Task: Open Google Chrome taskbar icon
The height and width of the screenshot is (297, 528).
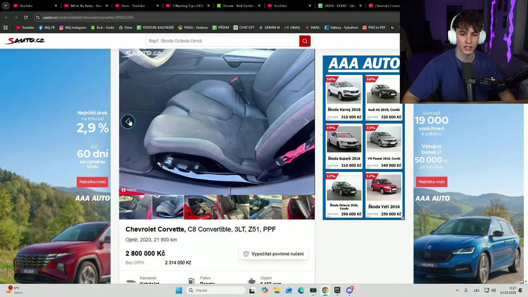Action: [x=325, y=290]
